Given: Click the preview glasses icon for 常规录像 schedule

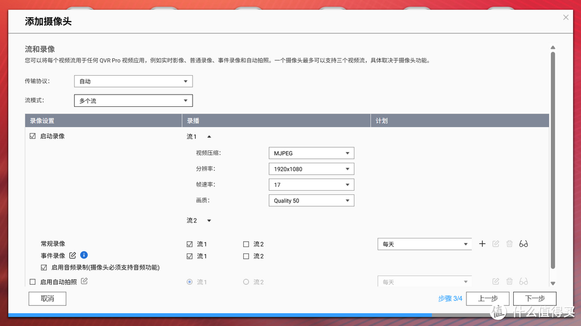Looking at the screenshot, I should pos(523,243).
